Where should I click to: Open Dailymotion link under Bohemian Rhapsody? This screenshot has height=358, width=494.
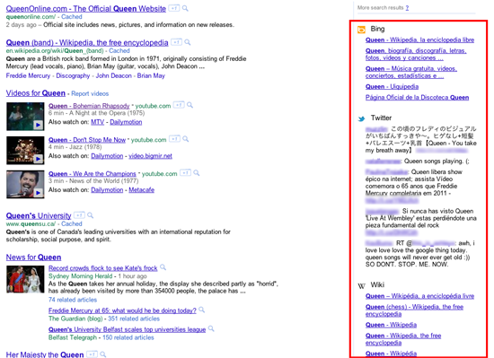coord(126,122)
